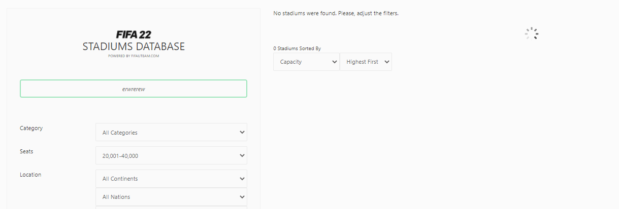Viewport: 619px width, 209px height.
Task: Switch the Highest First order dropdown
Action: tap(366, 62)
